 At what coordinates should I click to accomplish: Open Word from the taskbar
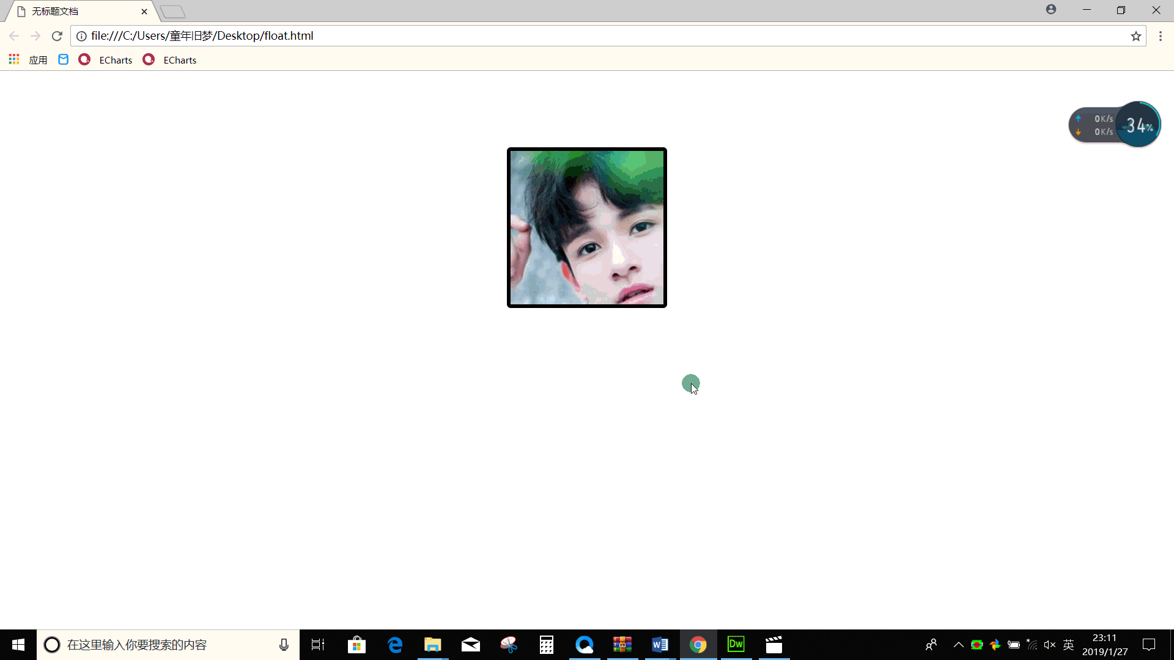coord(660,645)
